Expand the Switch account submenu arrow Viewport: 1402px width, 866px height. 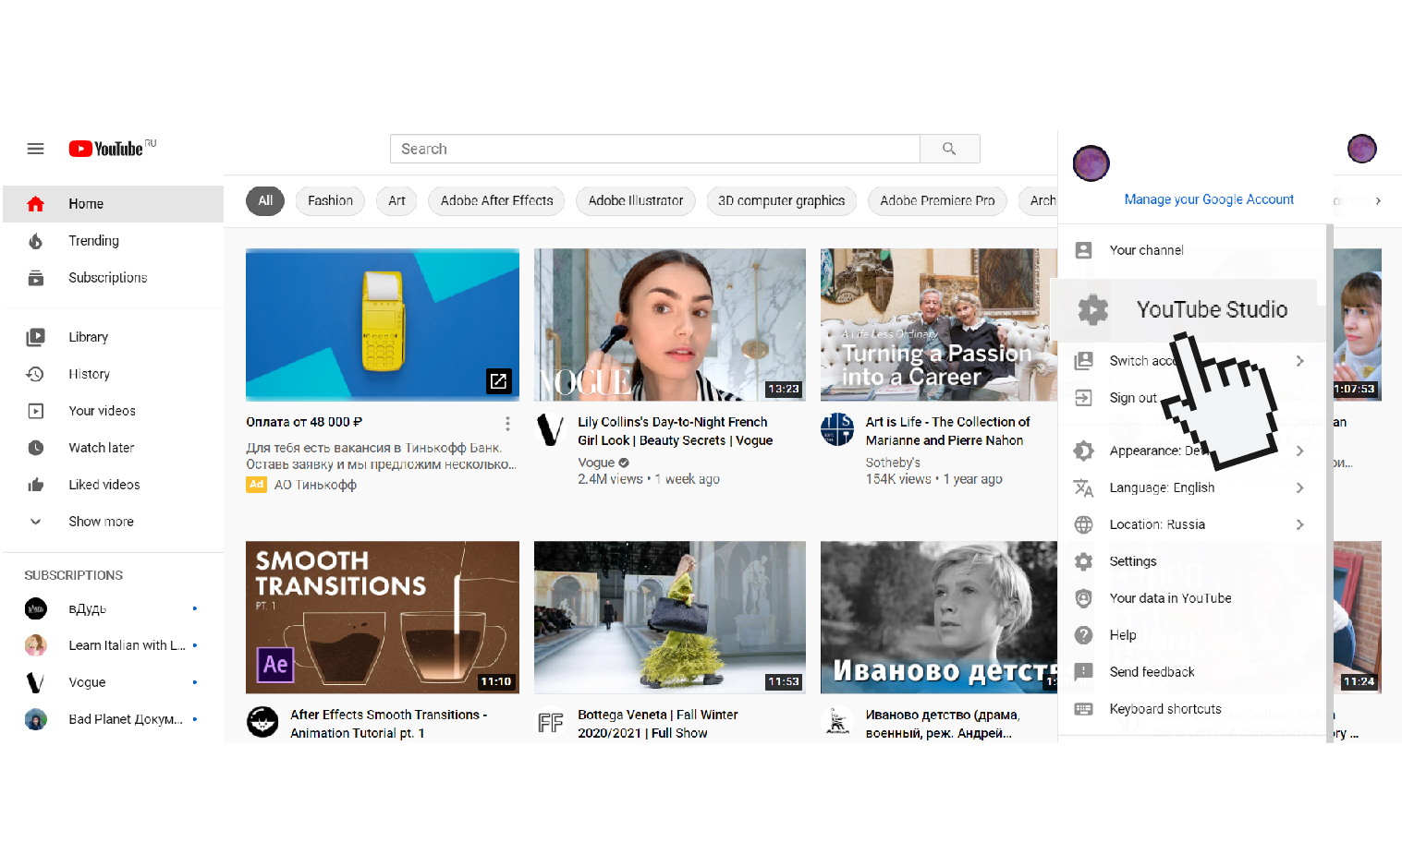click(1300, 361)
